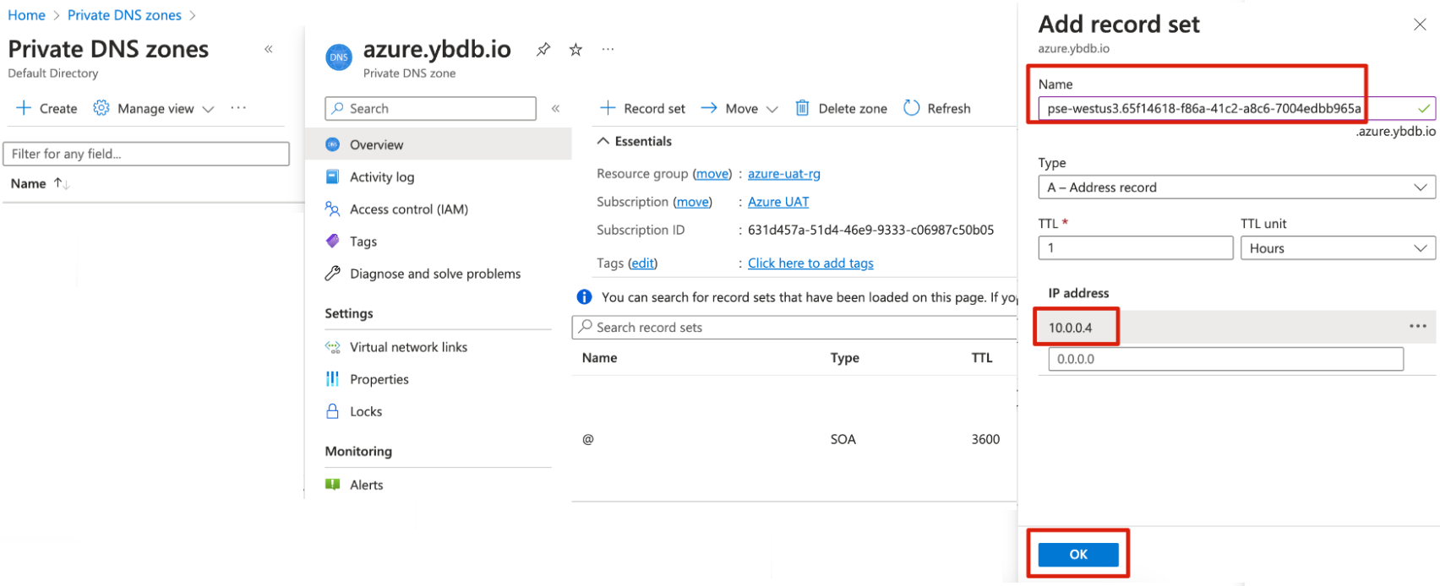Collapse the resource menu sidebar
This screenshot has width=1440, height=586.
point(556,108)
